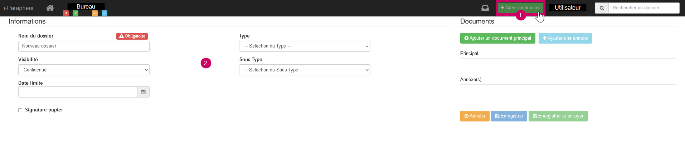Click the home icon in navbar
685x165 pixels.
(x=50, y=8)
